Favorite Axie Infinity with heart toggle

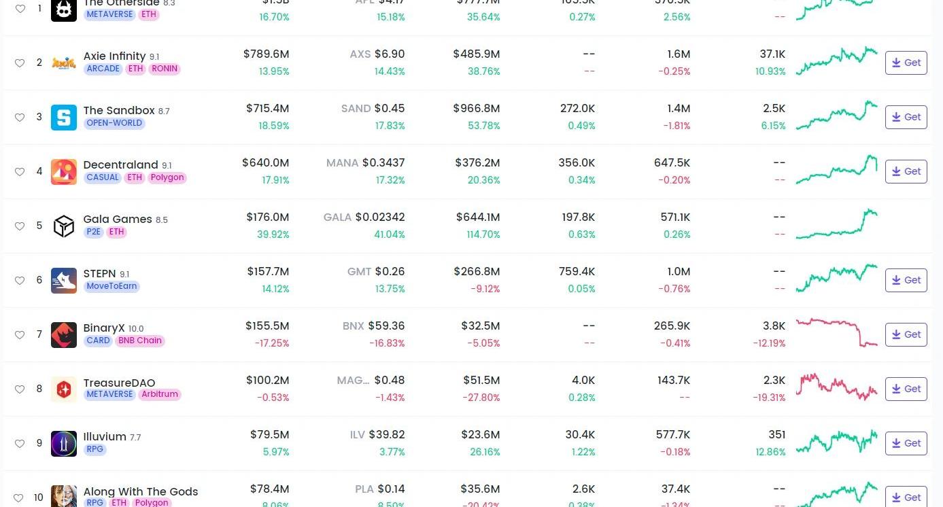pos(20,63)
